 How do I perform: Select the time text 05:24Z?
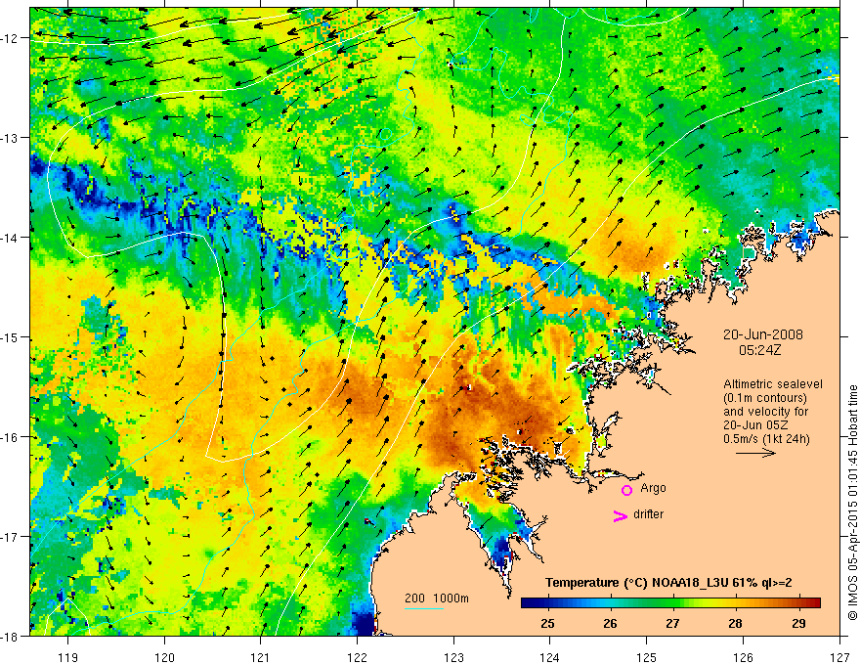point(759,350)
